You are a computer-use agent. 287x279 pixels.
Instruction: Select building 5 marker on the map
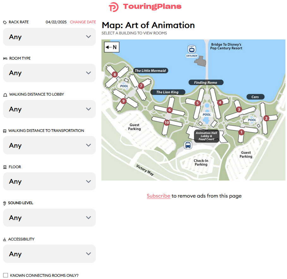pos(197,103)
